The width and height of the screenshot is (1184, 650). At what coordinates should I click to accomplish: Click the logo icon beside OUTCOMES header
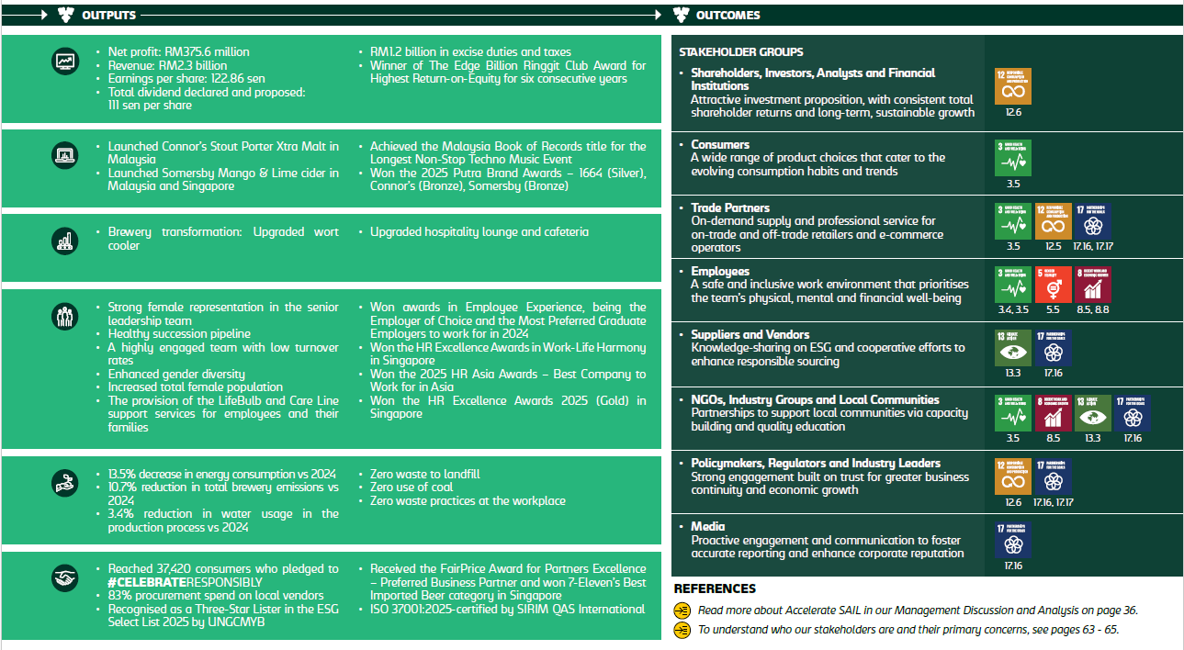coord(681,16)
